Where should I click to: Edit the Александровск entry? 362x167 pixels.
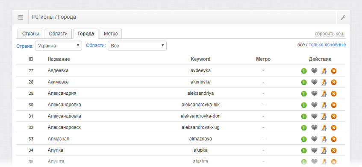click(x=324, y=128)
